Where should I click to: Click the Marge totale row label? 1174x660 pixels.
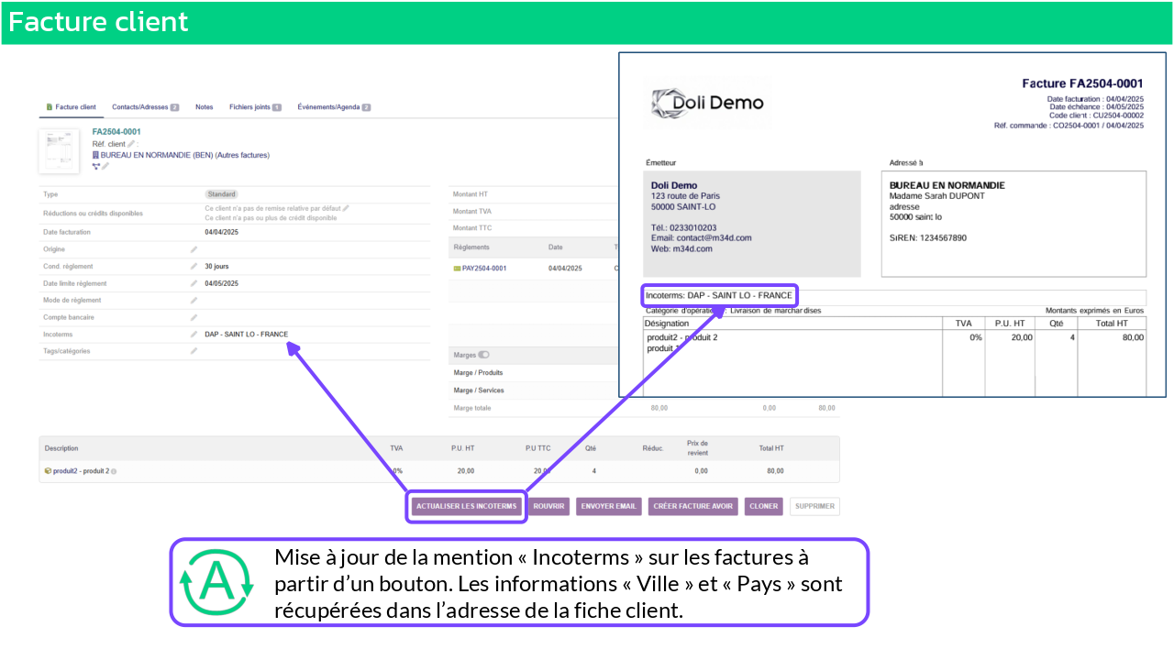[x=472, y=408]
